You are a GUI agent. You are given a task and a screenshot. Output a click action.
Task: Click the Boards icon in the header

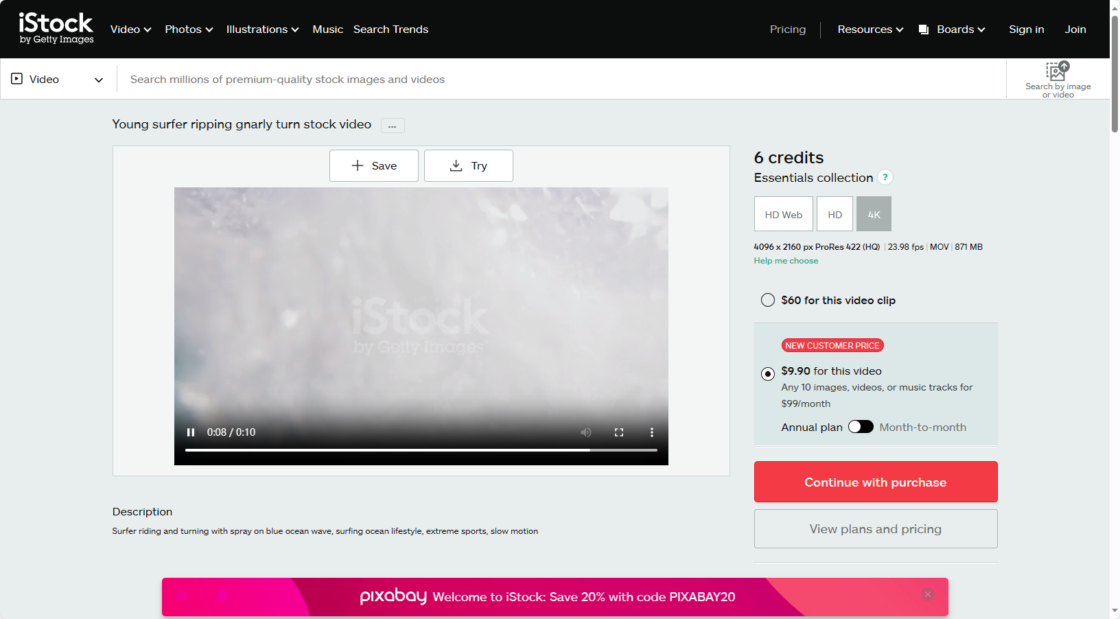point(924,30)
